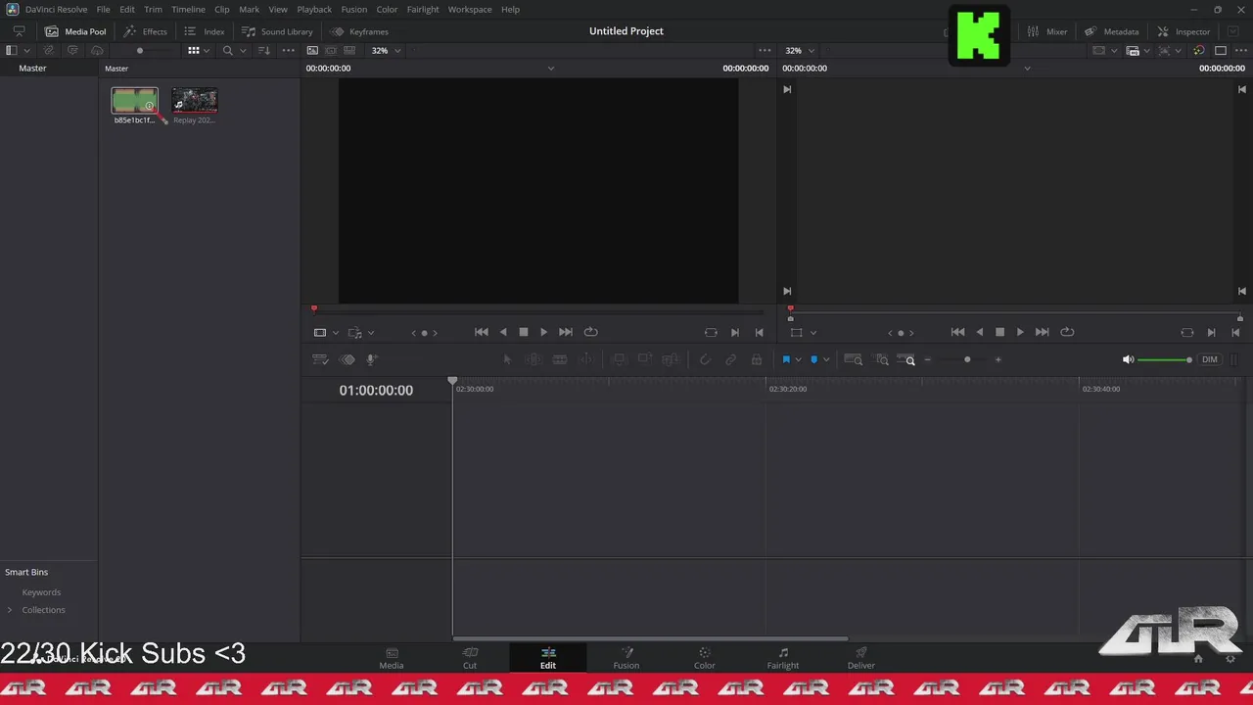Open media pool three-dot options menu
This screenshot has height=705, width=1253.
point(288,50)
